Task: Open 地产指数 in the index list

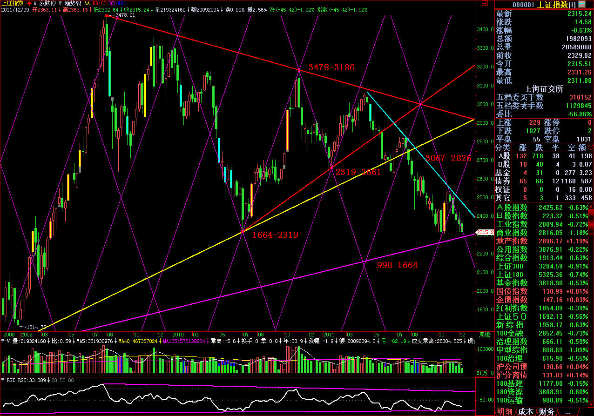Action: point(512,241)
